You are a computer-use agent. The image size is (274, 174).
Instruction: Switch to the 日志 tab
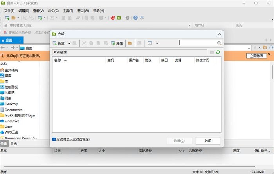pos(14,144)
